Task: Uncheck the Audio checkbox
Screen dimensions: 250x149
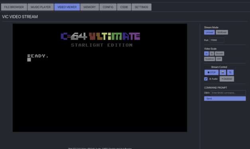Action: tap(206, 79)
